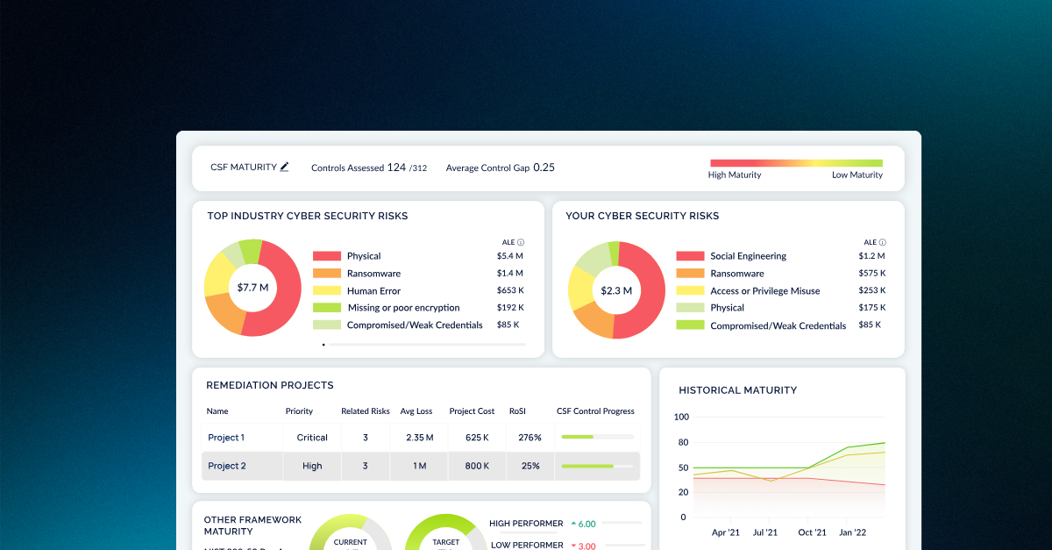Viewport: 1052px width, 550px height.
Task: Select the Physical red swatch in industry risks
Action: click(326, 256)
